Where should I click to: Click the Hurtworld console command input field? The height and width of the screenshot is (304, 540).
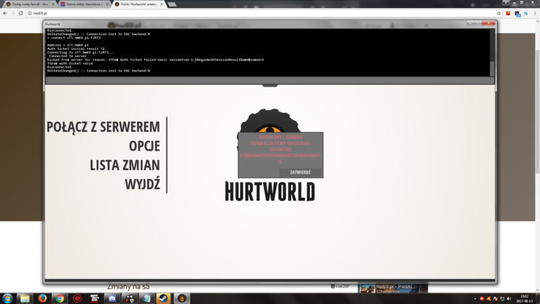[x=269, y=80]
